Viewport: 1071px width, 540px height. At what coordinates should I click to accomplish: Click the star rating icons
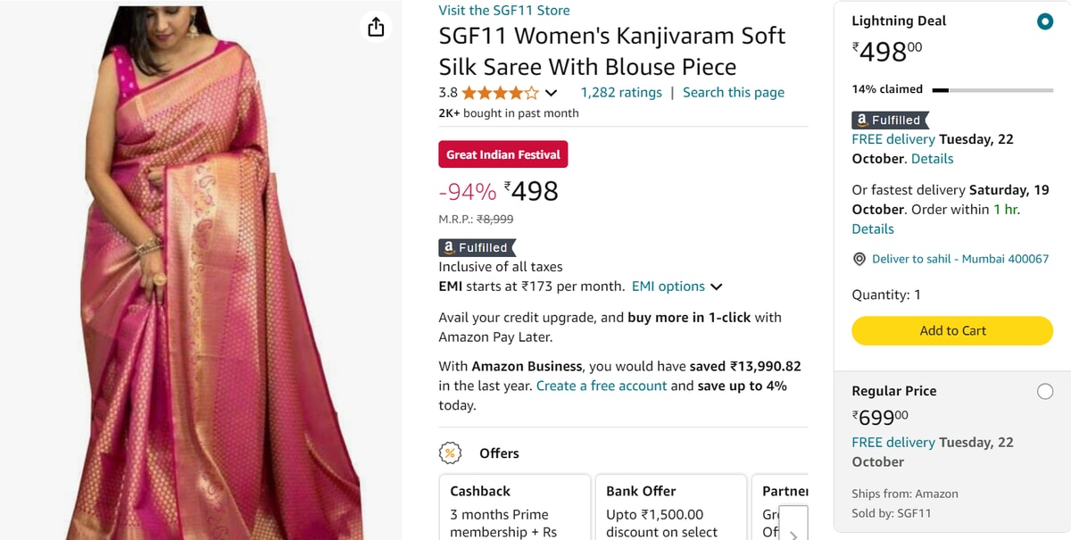point(500,93)
